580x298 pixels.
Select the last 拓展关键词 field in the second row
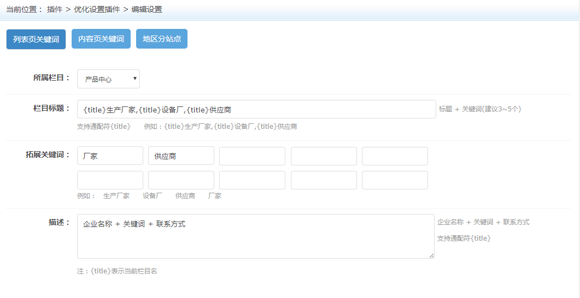click(395, 180)
